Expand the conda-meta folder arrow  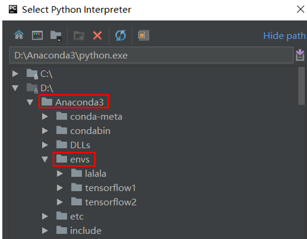click(45, 117)
